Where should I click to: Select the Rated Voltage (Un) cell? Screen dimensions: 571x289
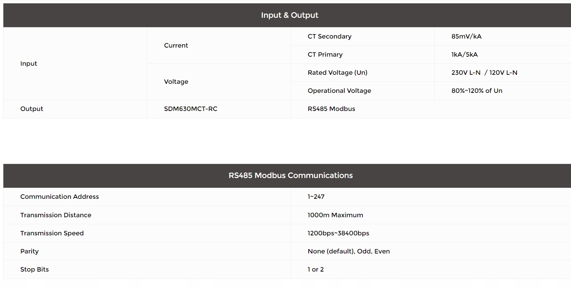337,72
